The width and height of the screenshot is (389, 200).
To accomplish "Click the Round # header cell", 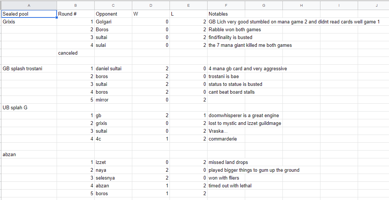I will (x=76, y=14).
